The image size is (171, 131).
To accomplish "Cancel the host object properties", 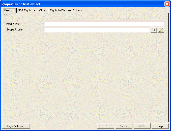I will (x=124, y=126).
